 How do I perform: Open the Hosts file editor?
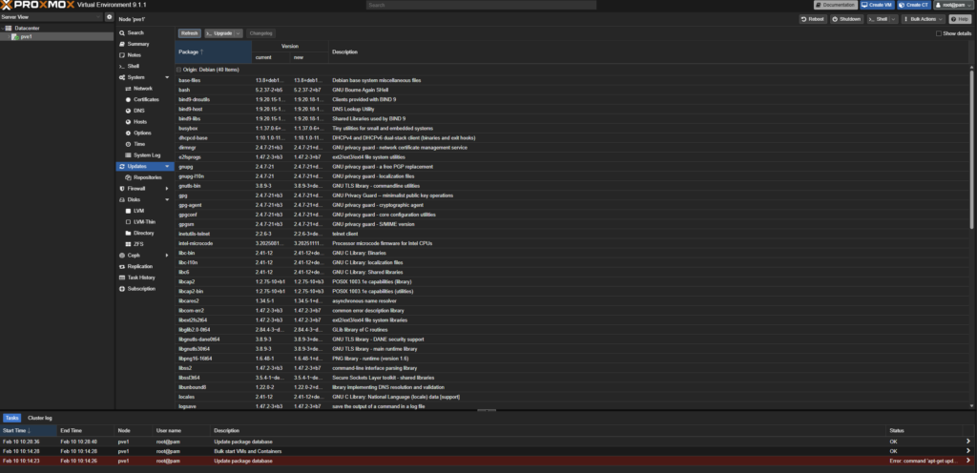click(140, 122)
